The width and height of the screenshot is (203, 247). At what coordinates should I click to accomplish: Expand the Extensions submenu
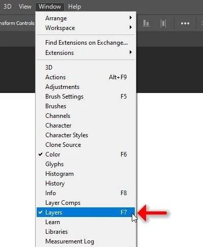click(x=85, y=52)
